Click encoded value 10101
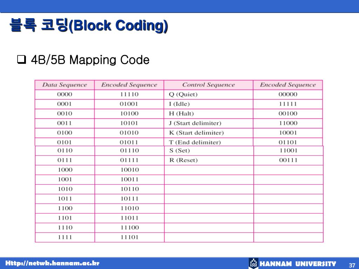The height and width of the screenshot is (269, 359). tap(129, 123)
